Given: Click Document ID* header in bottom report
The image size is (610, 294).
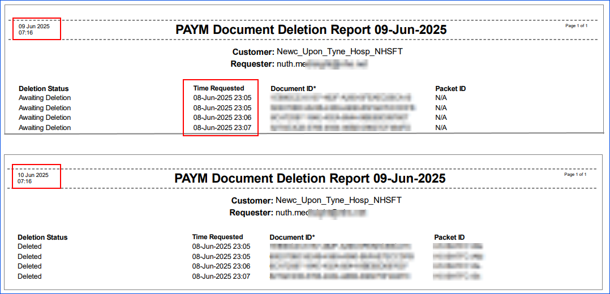Looking at the screenshot, I should 292,237.
